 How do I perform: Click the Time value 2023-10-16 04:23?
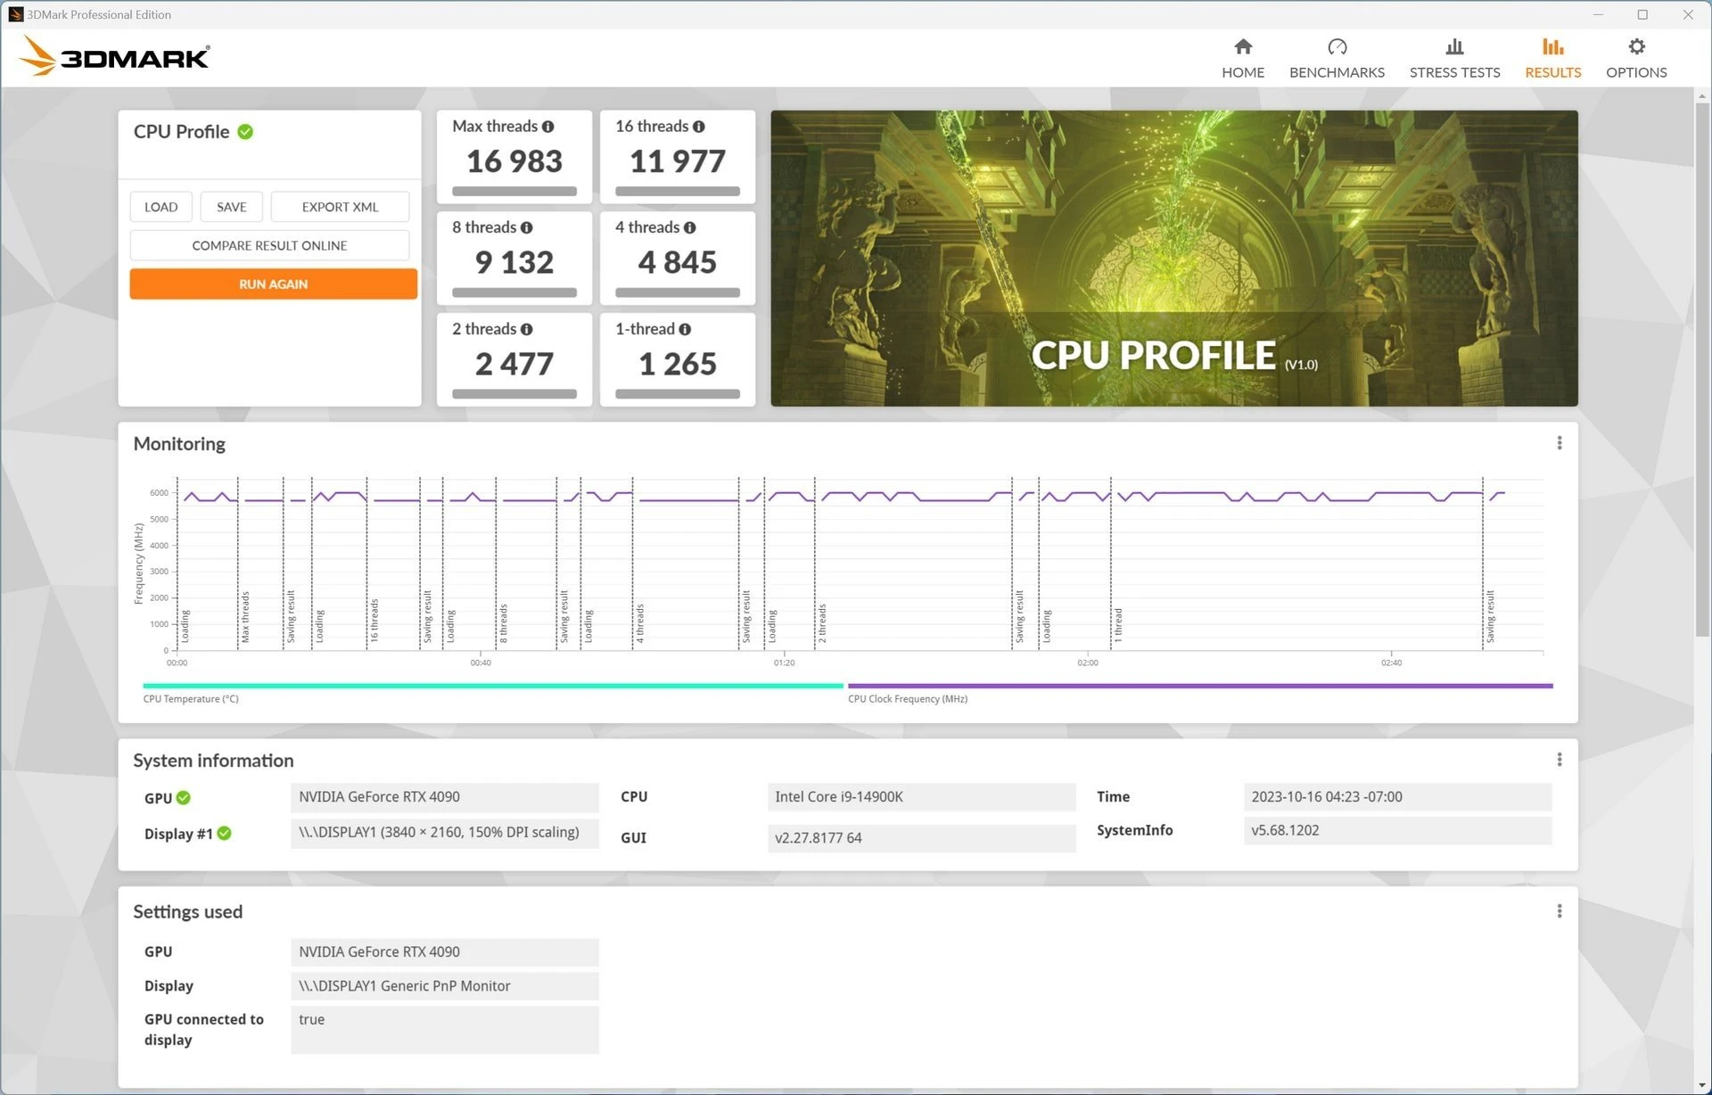click(1397, 796)
